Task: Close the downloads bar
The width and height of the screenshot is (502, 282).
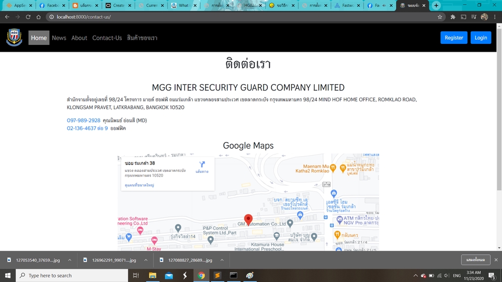Action: 496,260
